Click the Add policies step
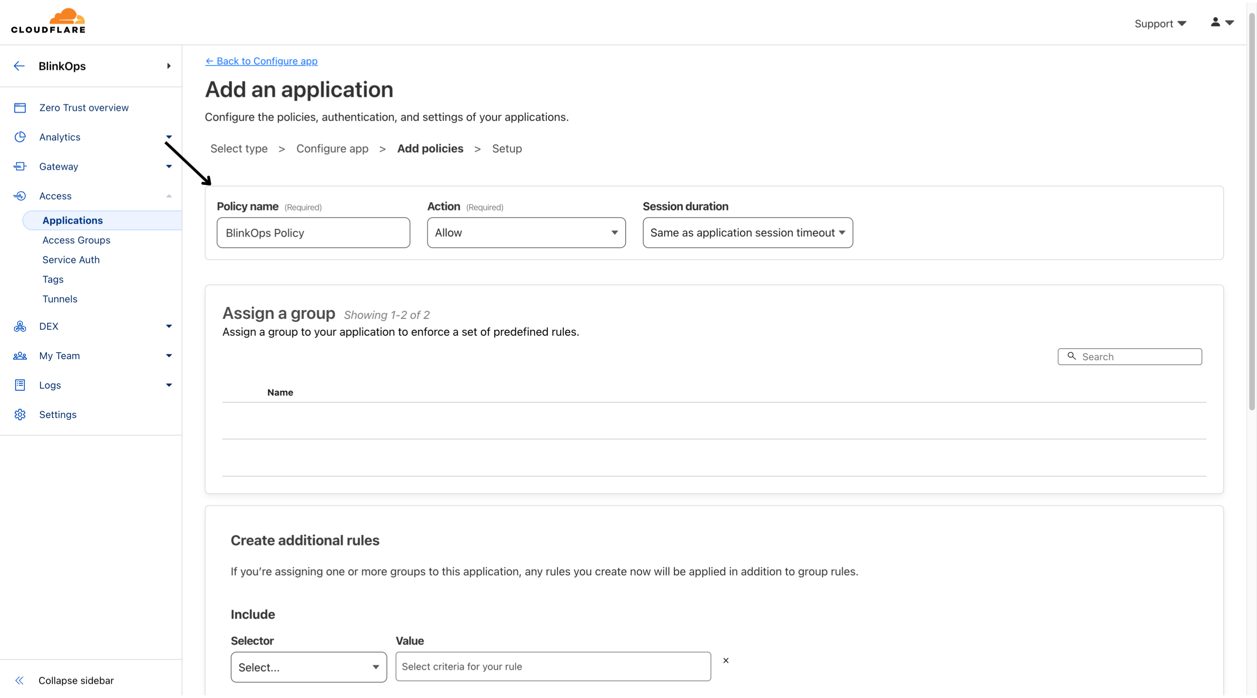 coord(430,149)
